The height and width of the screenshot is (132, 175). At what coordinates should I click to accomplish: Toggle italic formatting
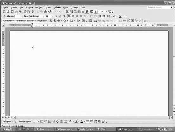pyautogui.click(x=60, y=16)
